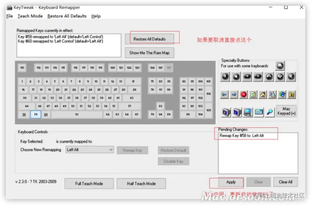Open the File menu
This screenshot has width=311, height=205.
[x=10, y=16]
